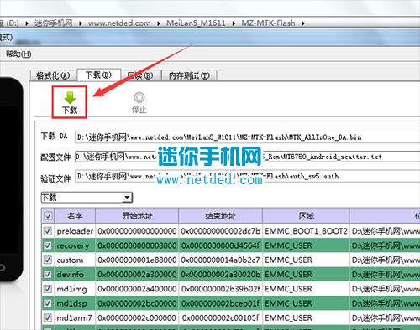Image resolution: width=420 pixels, height=330 pixels.
Task: Click the auth verification file path field
Action: (248, 176)
